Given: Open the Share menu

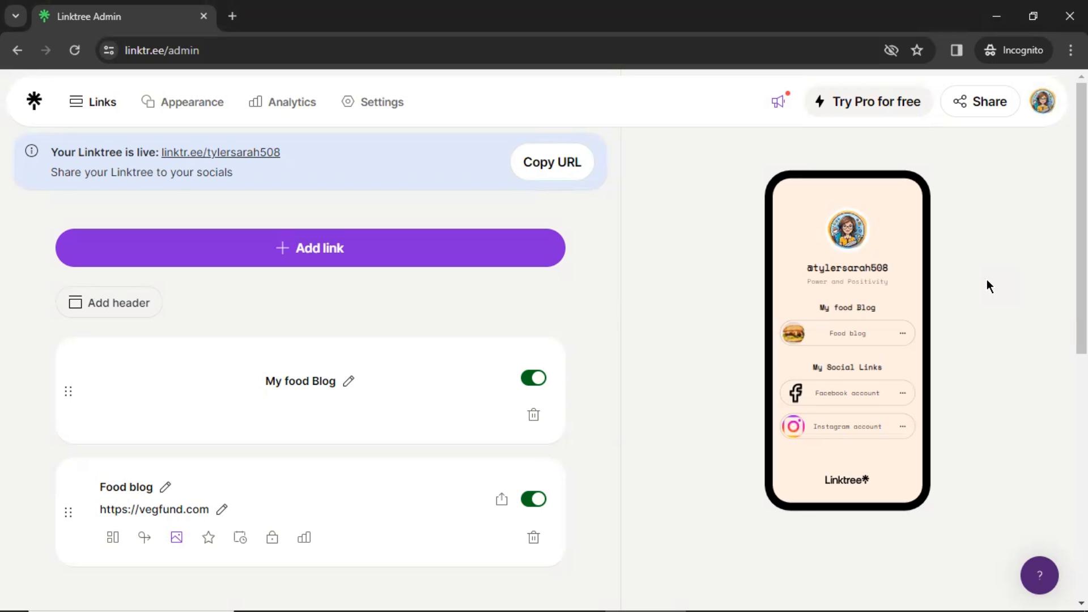Looking at the screenshot, I should (981, 101).
